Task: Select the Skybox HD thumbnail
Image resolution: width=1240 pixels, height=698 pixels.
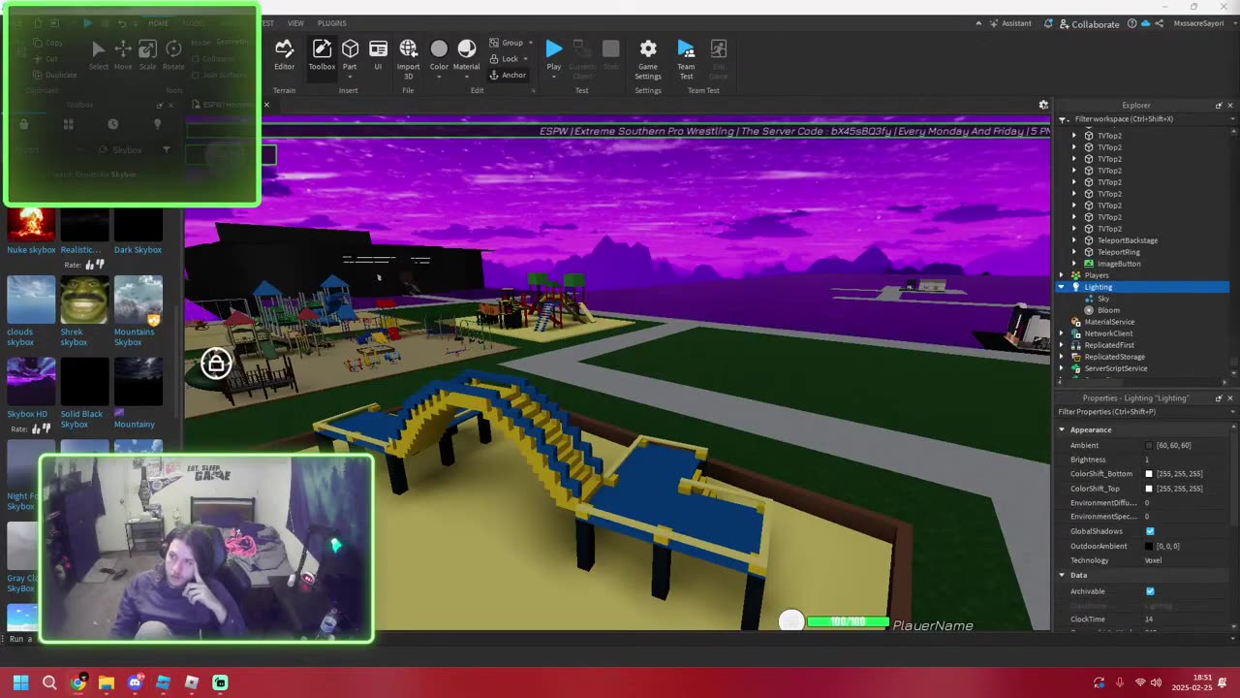Action: click(x=31, y=382)
